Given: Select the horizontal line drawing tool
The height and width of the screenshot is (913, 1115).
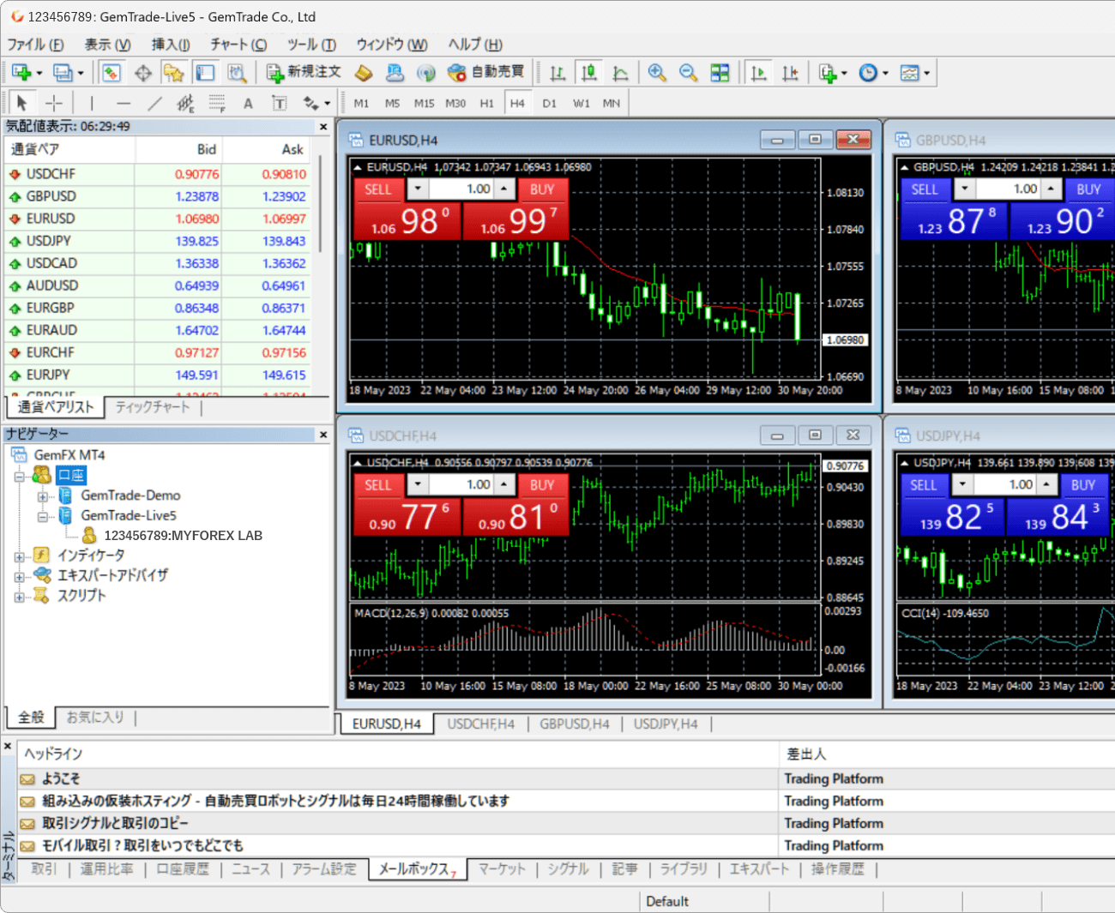Looking at the screenshot, I should [x=124, y=103].
